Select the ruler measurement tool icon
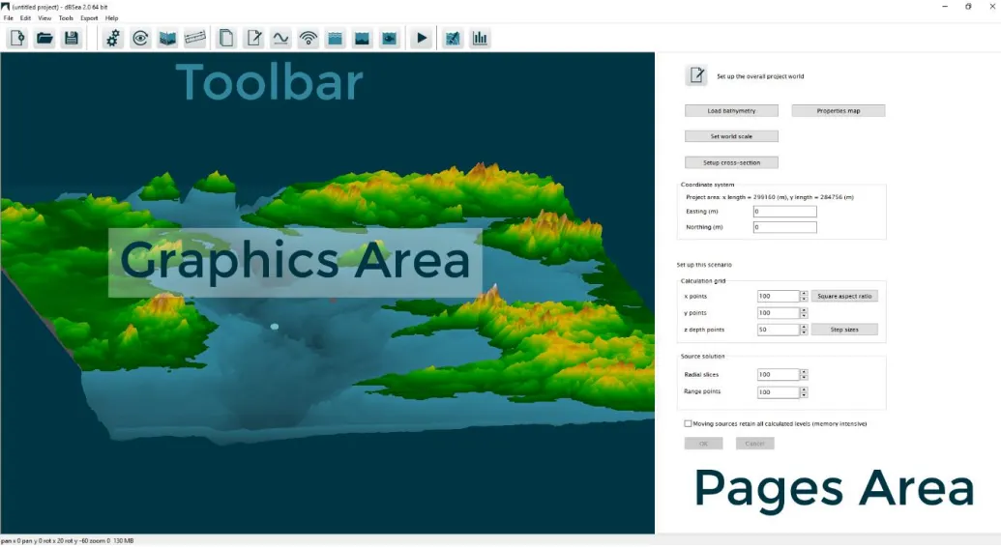The height and width of the screenshot is (548, 1001). [195, 39]
